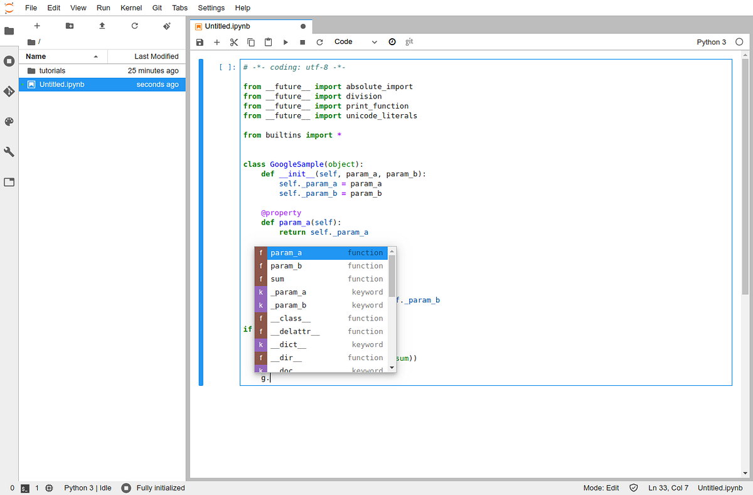Screen dimensions: 753x495
Task: Save the notebook with the save icon
Action: 200,41
